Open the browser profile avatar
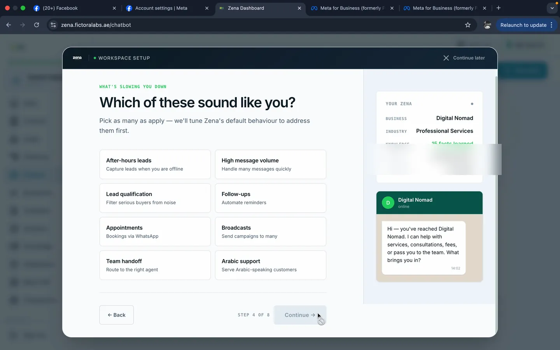 point(487,25)
